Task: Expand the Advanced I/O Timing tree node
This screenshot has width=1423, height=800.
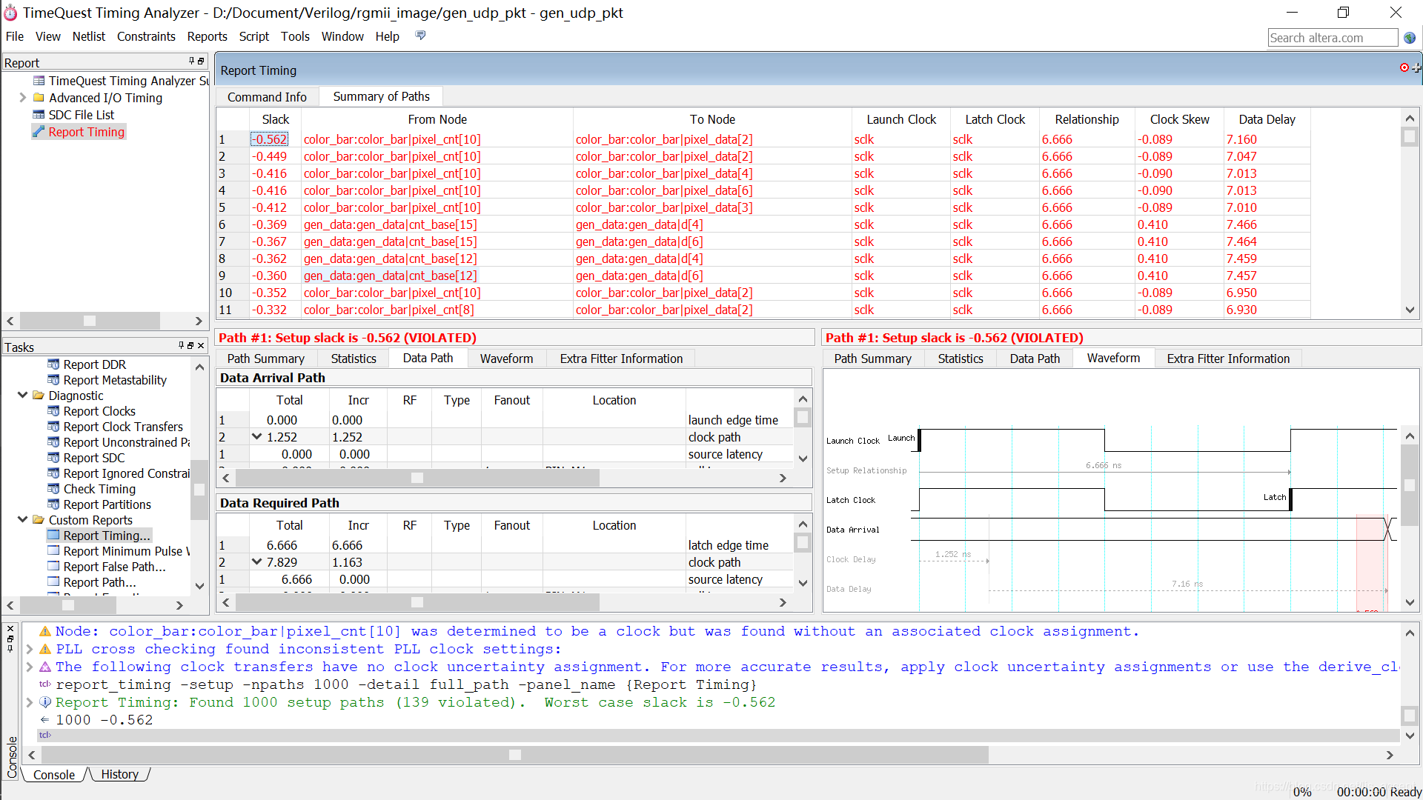Action: [x=22, y=98]
